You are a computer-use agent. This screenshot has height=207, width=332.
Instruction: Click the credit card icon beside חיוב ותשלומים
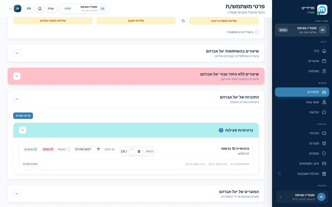[324, 164]
